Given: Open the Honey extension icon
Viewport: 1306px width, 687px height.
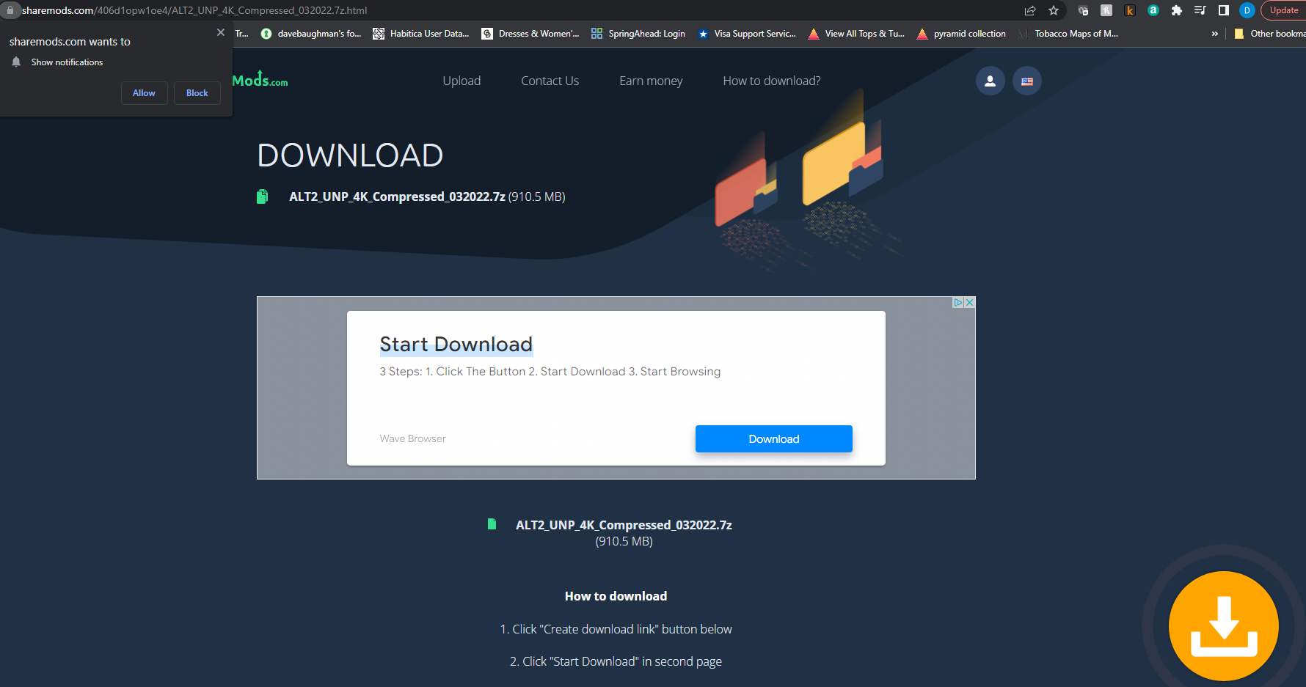Looking at the screenshot, I should (x=1106, y=10).
